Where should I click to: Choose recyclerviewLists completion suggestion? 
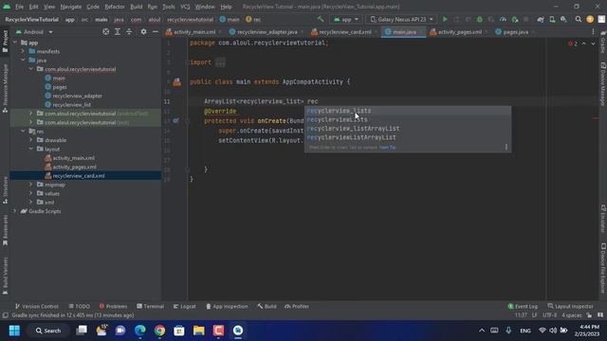click(x=407, y=120)
